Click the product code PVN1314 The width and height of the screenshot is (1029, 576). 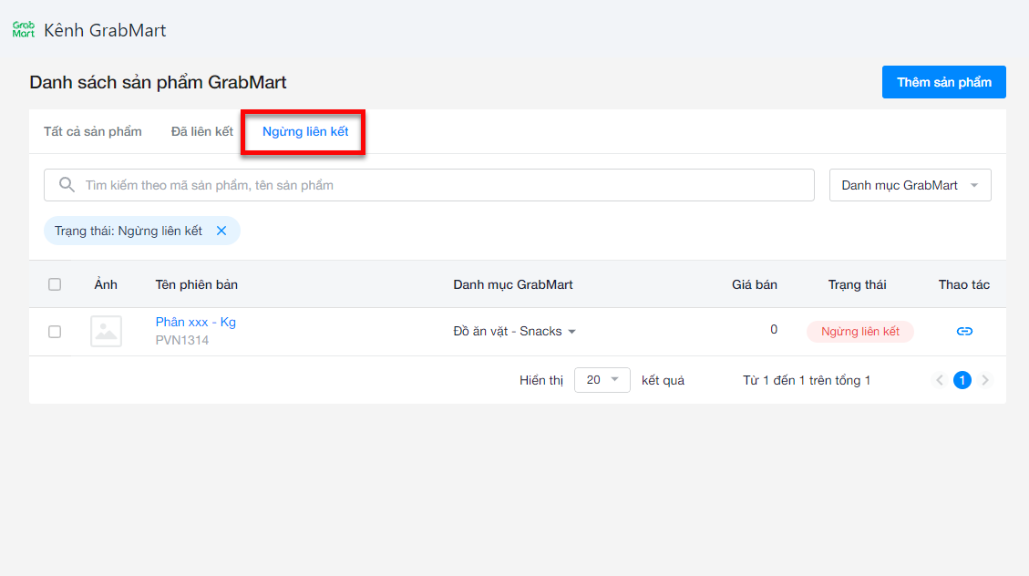pyautogui.click(x=181, y=341)
